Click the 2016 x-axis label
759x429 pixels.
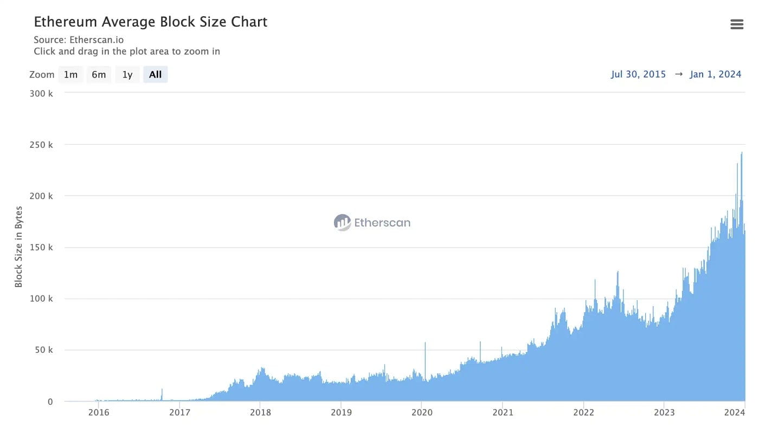99,413
